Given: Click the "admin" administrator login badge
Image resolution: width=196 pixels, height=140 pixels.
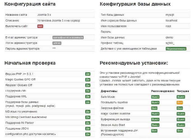Looking at the screenshot, I should coord(57,43).
